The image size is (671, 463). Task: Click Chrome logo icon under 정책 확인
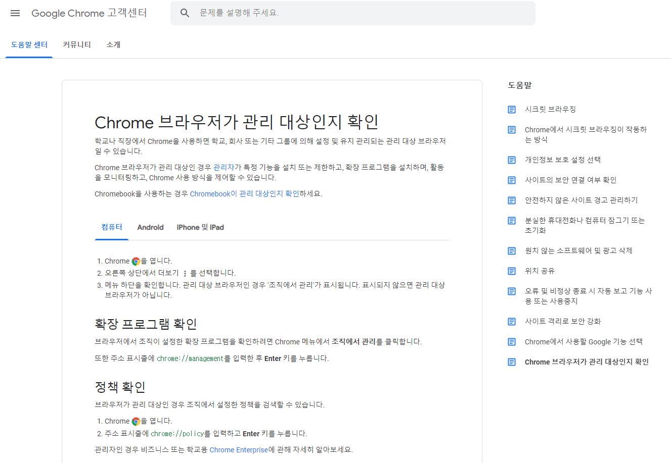pyautogui.click(x=136, y=422)
